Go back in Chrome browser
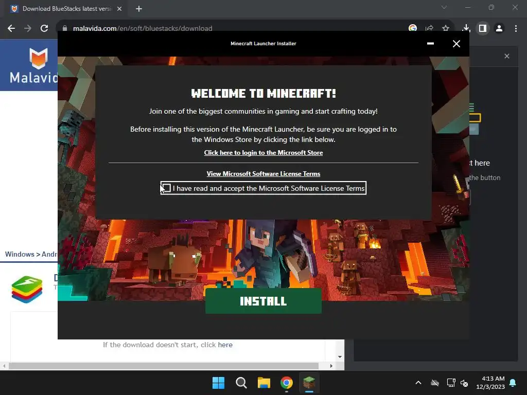The width and height of the screenshot is (527, 395). tap(11, 29)
